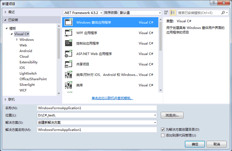Expand the 联机 section

click(x=6, y=99)
